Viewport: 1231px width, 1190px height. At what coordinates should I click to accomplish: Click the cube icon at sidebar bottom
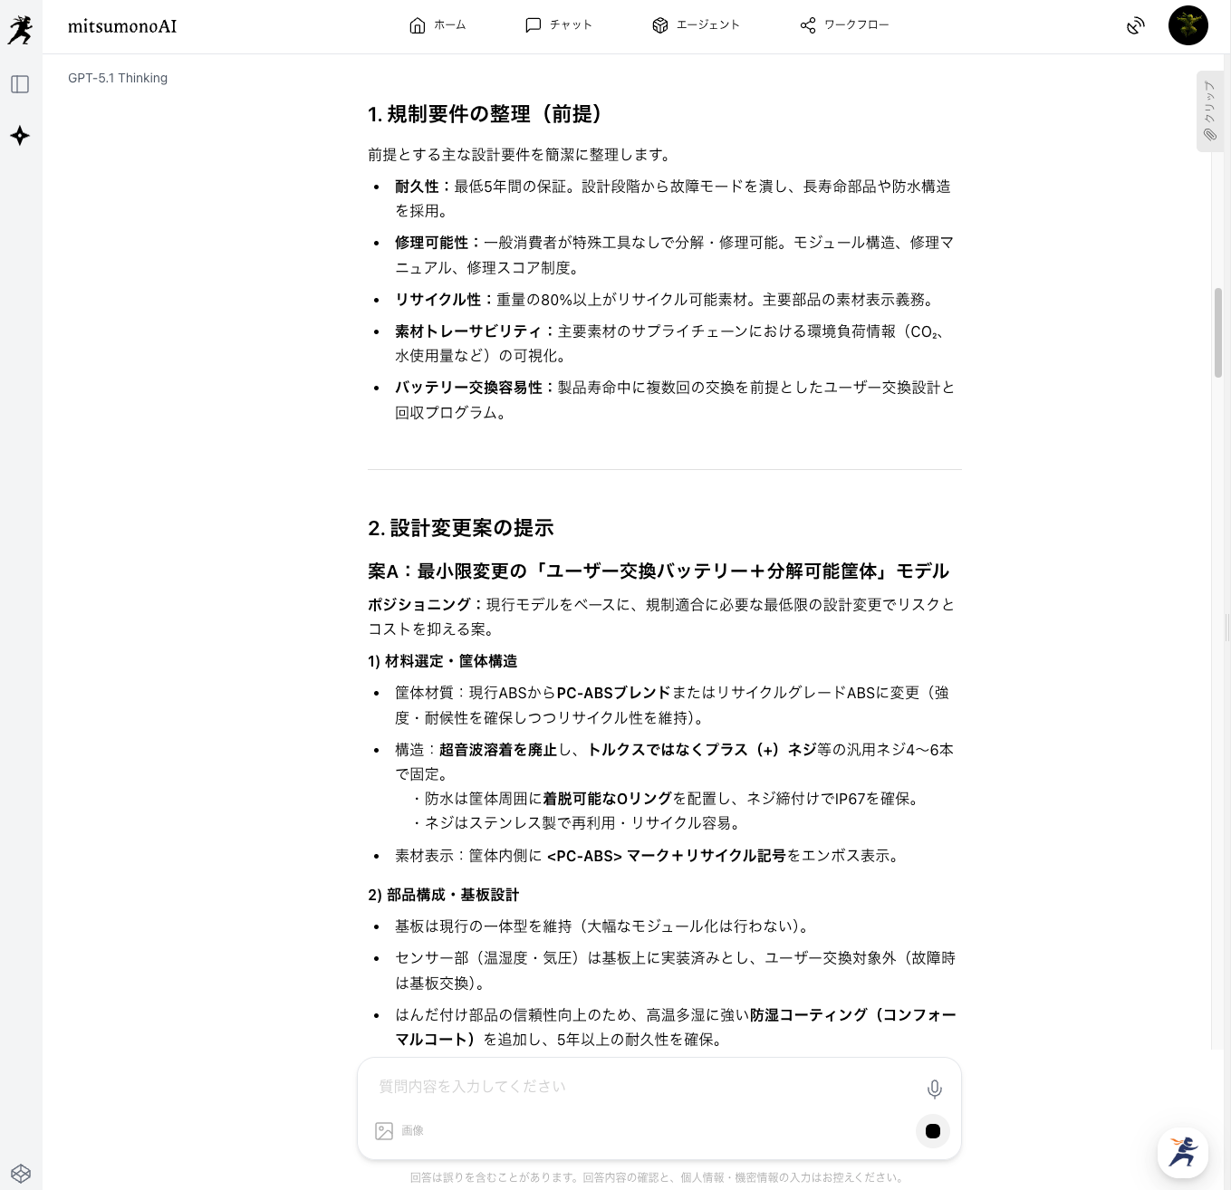20,1174
